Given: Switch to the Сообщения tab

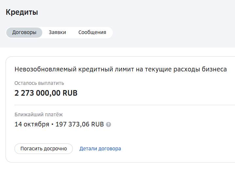Looking at the screenshot, I should click(92, 32).
